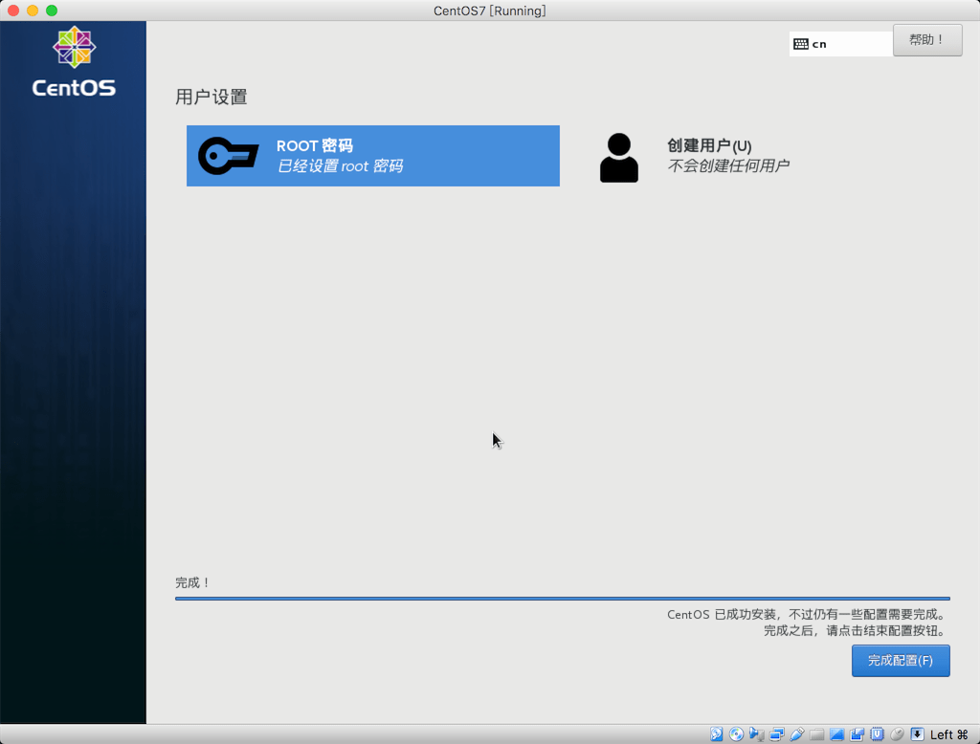Screen dimensions: 980x744
Task: Click the installation progress bar above 完成配置
Action: click(563, 598)
